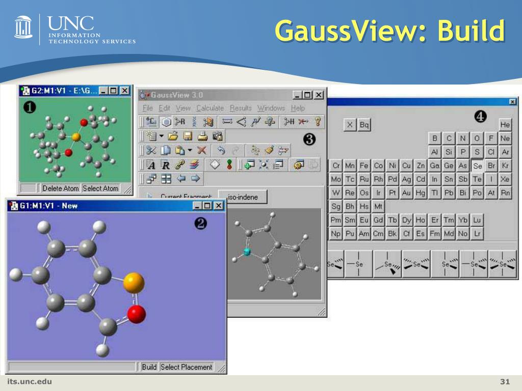Click the Clean brush icon
The image size is (522, 391).
269,150
